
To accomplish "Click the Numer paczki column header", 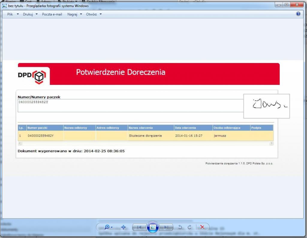I will pos(45,128).
